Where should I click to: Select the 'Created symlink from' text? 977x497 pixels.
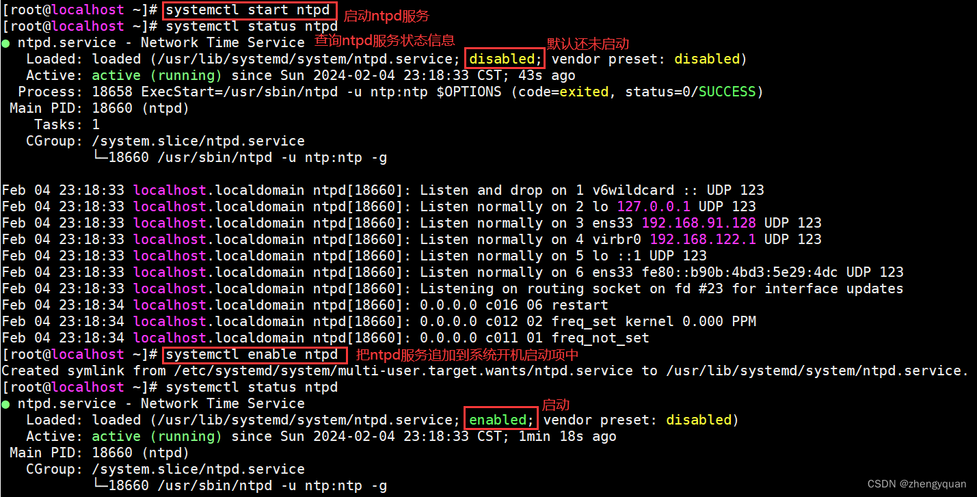83,371
